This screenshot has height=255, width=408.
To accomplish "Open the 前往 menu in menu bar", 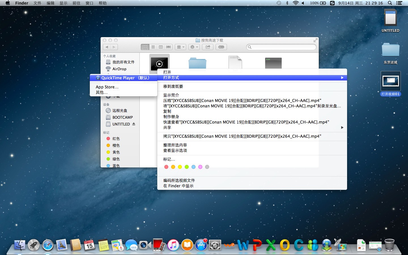I will tap(76, 3).
